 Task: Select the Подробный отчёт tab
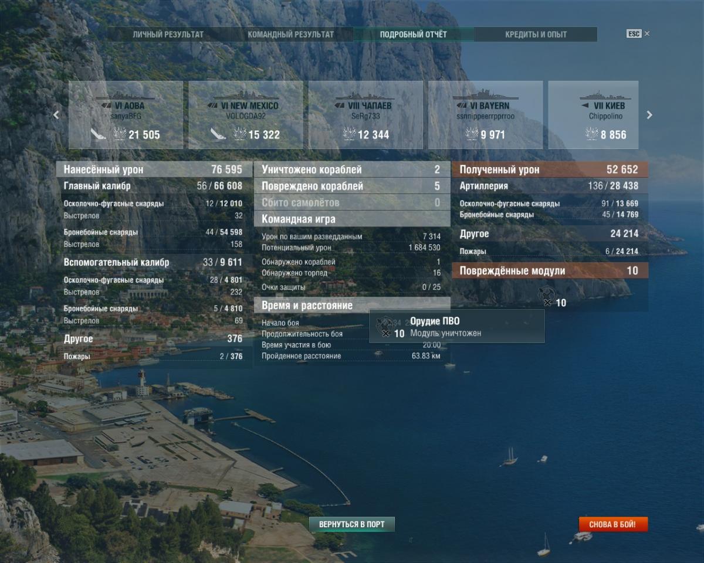[413, 35]
